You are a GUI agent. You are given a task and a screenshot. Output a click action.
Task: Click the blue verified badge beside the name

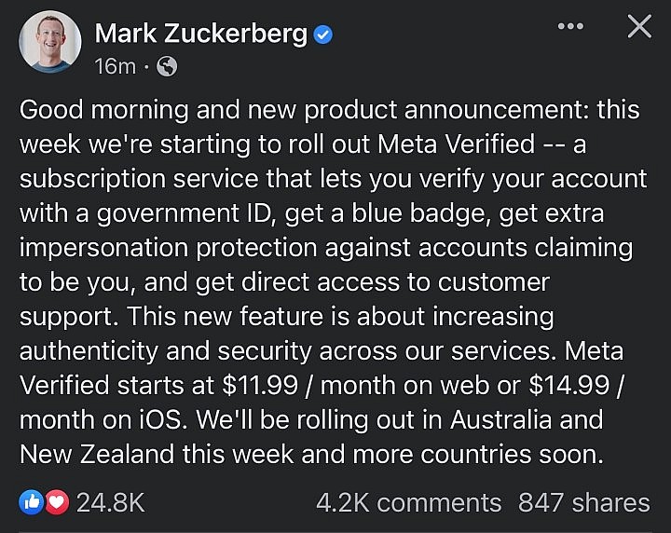pos(322,36)
